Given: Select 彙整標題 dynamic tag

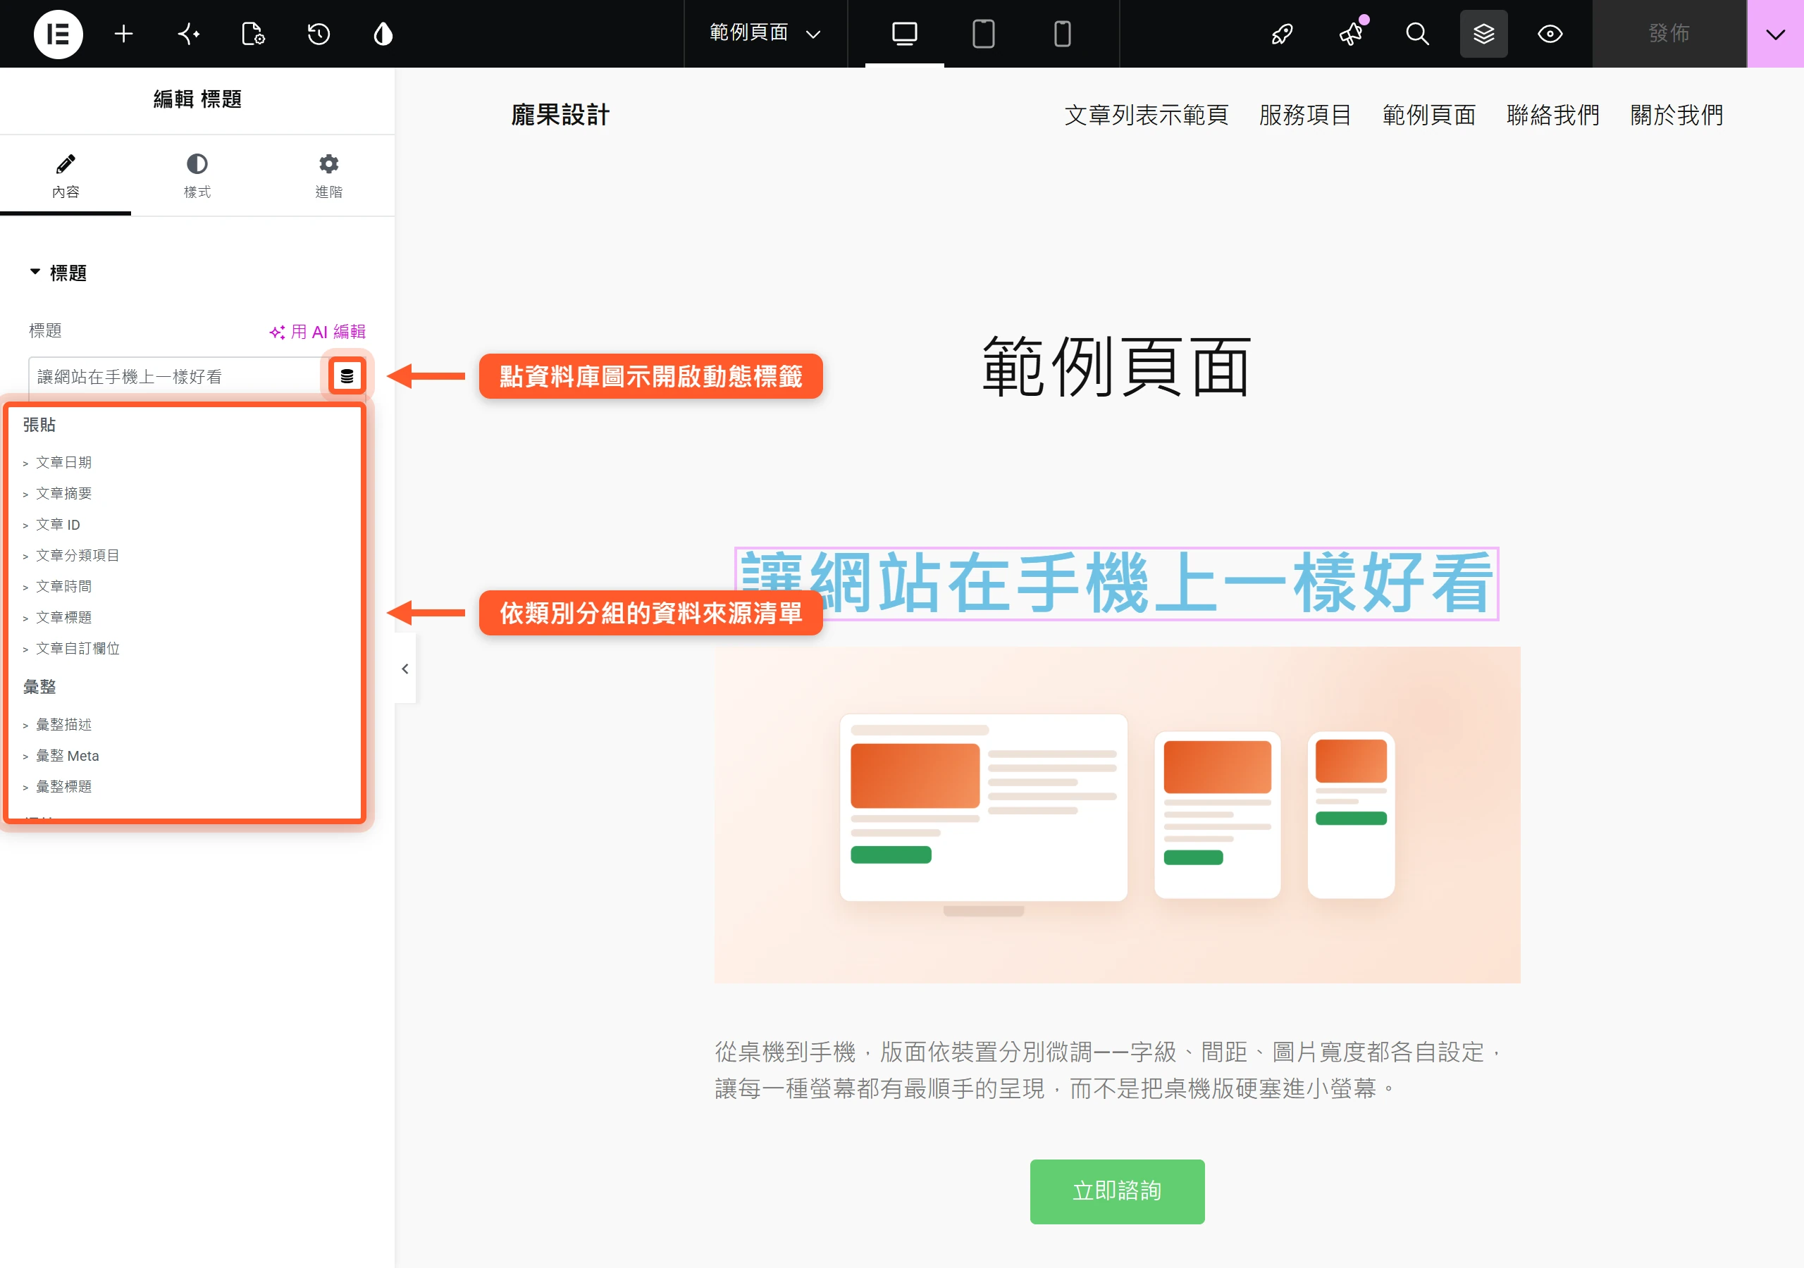Looking at the screenshot, I should [x=63, y=786].
